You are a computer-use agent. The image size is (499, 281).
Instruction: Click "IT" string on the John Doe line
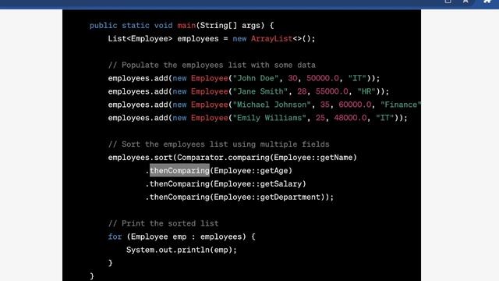tap(357, 78)
